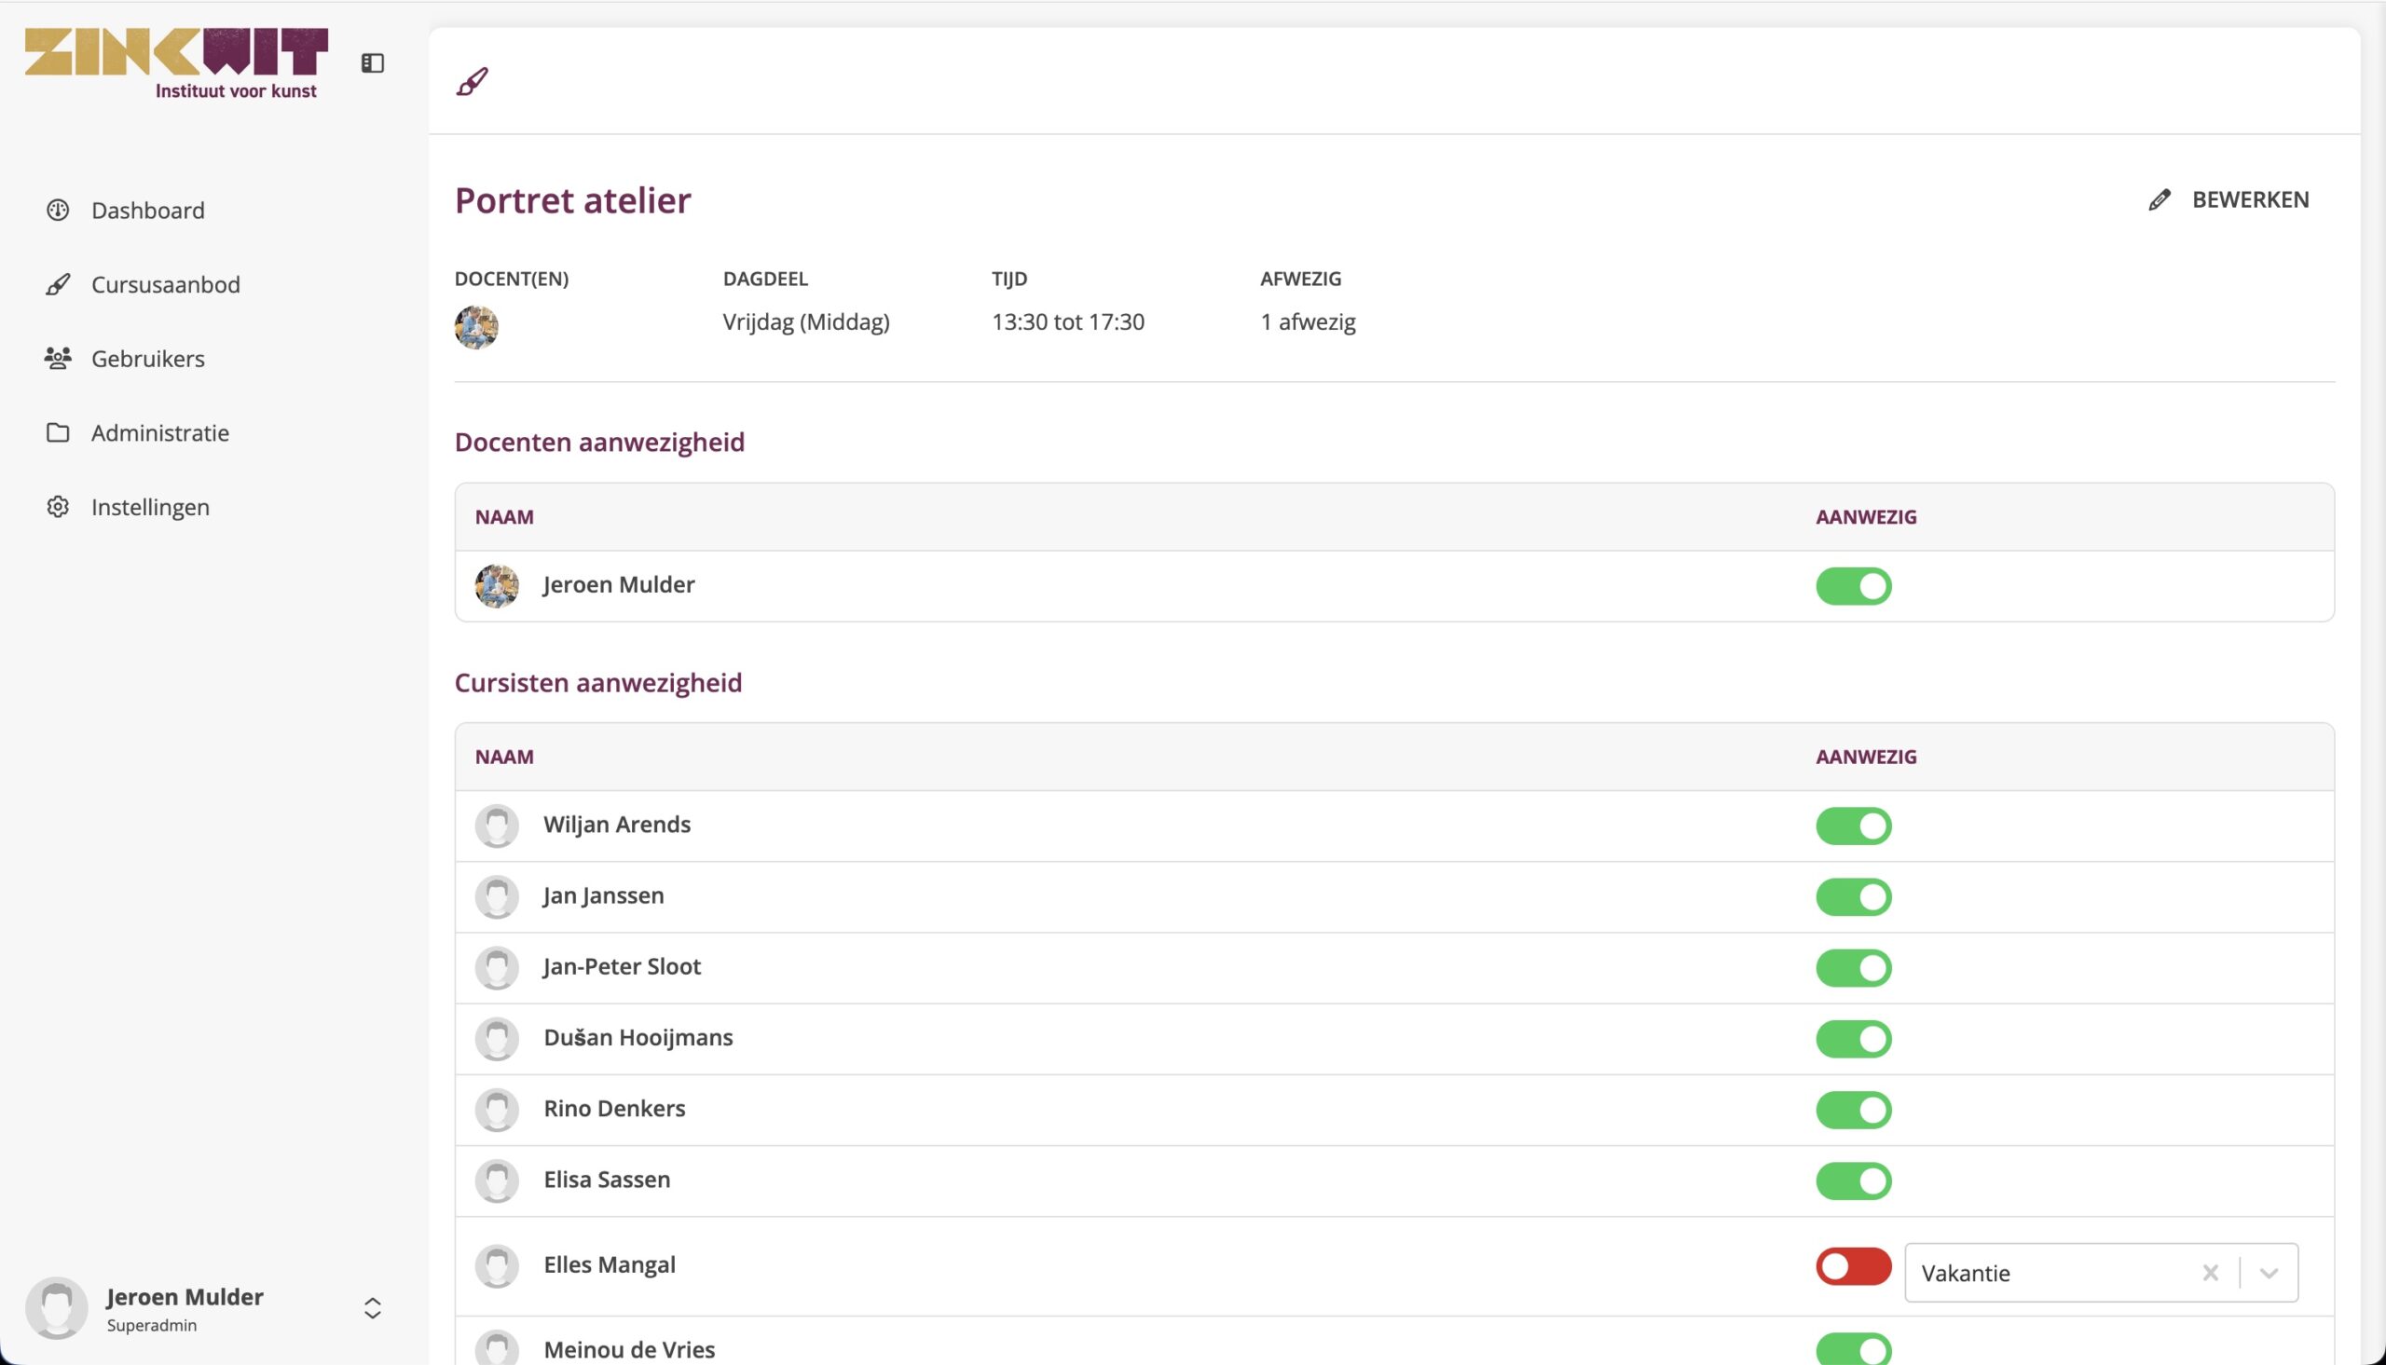Open Cursusaanbod in the sidebar
Viewport: 2386px width, 1365px height.
[x=165, y=284]
